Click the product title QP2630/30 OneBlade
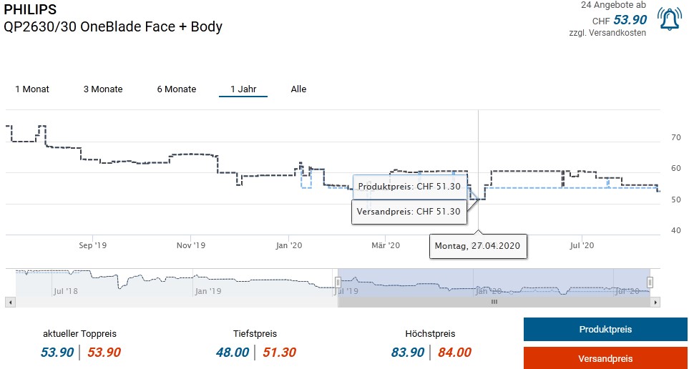 [x=113, y=27]
